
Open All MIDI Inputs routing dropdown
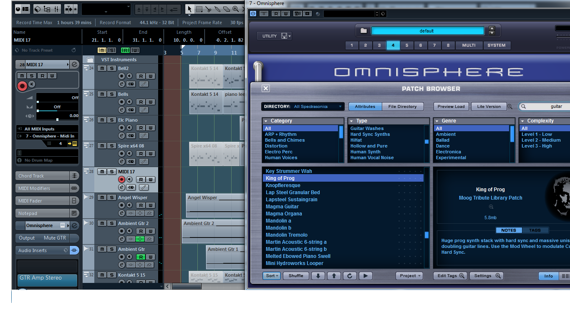pyautogui.click(x=47, y=129)
